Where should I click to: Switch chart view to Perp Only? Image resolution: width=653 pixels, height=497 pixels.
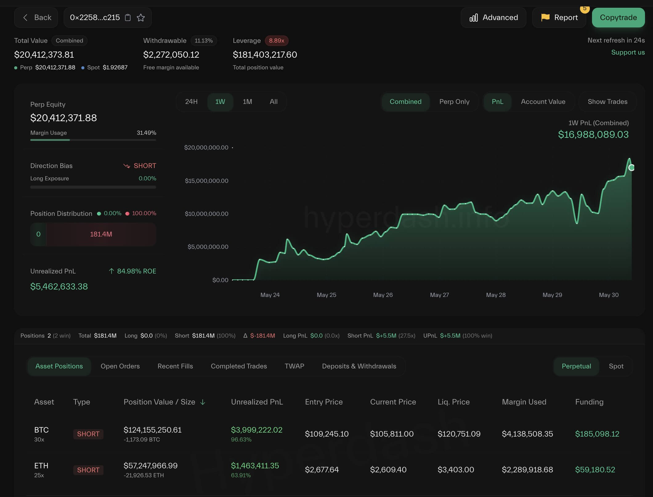[455, 102]
